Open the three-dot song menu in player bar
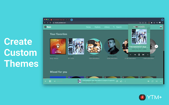169x105 pixels. (x=125, y=81)
